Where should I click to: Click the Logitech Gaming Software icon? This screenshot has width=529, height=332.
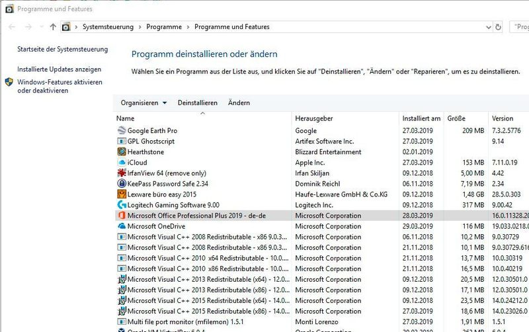pyautogui.click(x=122, y=205)
